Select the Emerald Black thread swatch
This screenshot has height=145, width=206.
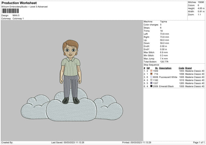(151, 86)
